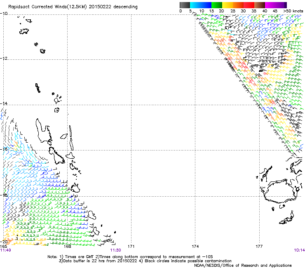Click the title text 'Rapidscat Corrected Winds(12.5KM) 20150222 descending'

[x=73, y=7]
